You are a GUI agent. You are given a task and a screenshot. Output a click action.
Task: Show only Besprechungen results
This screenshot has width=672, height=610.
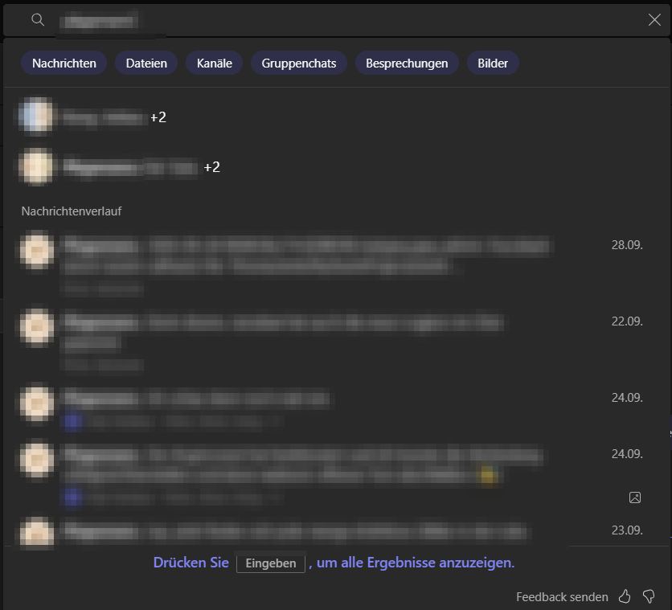(x=407, y=63)
